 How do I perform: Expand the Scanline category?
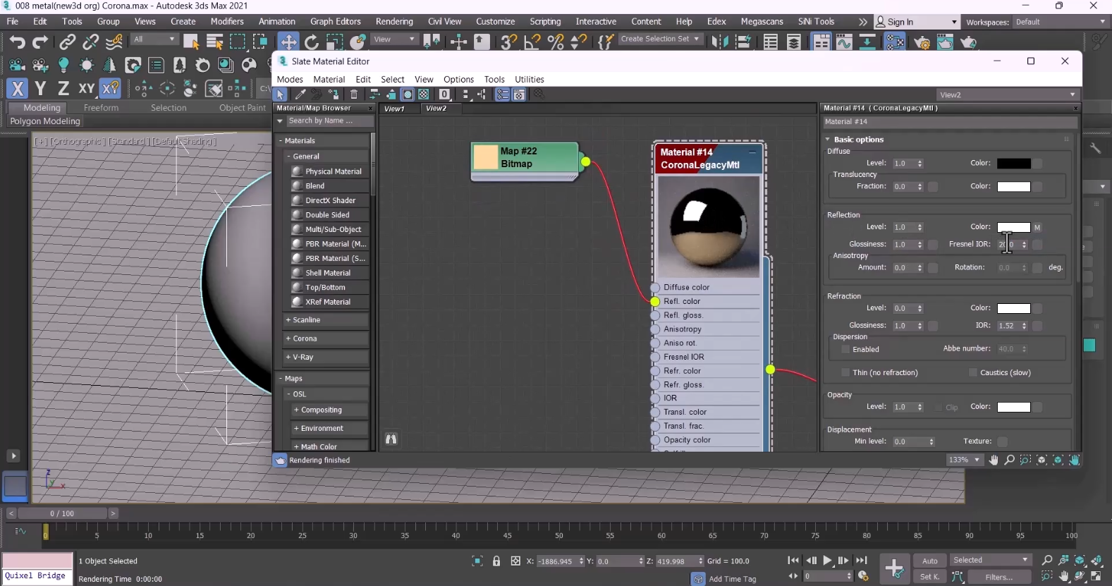click(x=288, y=320)
